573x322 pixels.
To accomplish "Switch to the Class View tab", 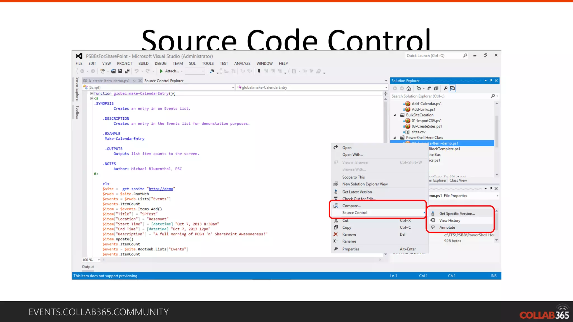I will coord(458,181).
